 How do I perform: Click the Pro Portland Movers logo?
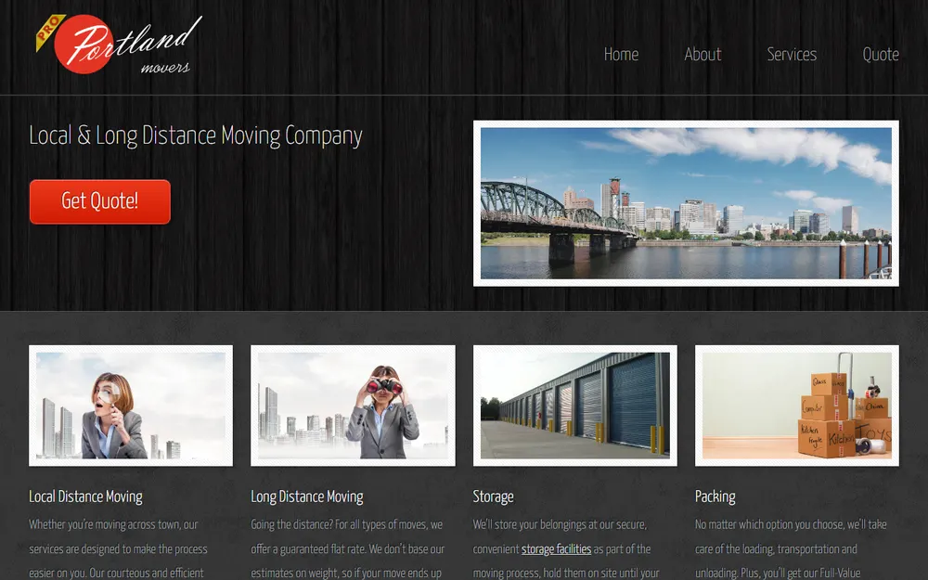pyautogui.click(x=119, y=45)
